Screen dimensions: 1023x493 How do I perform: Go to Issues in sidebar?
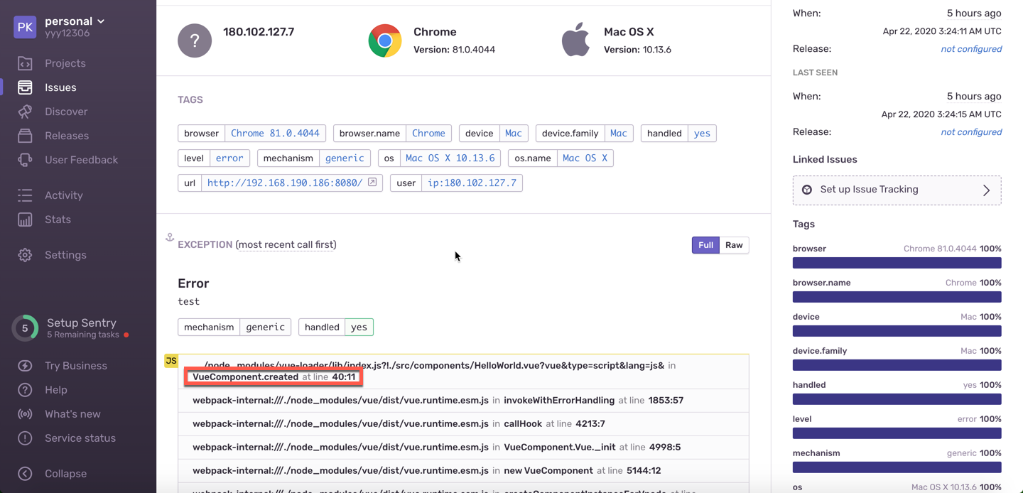pos(60,87)
